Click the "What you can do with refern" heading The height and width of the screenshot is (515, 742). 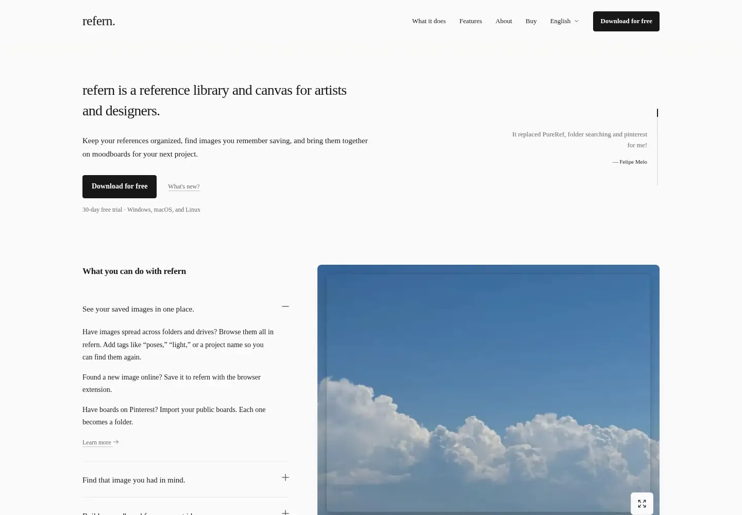134,271
